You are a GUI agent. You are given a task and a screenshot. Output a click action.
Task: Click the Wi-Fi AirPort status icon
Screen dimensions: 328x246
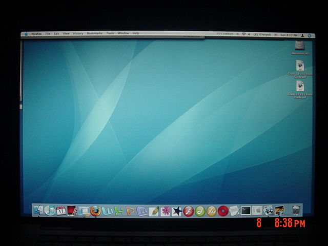point(244,34)
